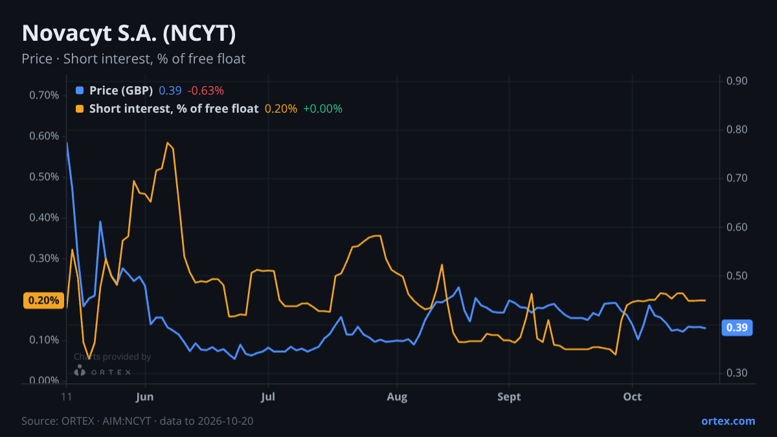Click the 0.70% left axis label
Viewport: 777px width, 437px height.
click(x=44, y=95)
